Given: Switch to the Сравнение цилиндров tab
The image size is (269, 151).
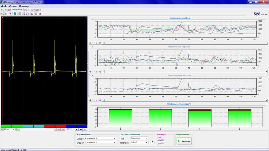Looking at the screenshot, I should (x=32, y=10).
